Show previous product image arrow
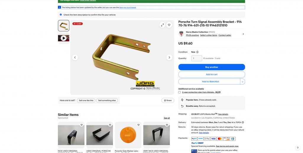303x153 pixels. 75,57
